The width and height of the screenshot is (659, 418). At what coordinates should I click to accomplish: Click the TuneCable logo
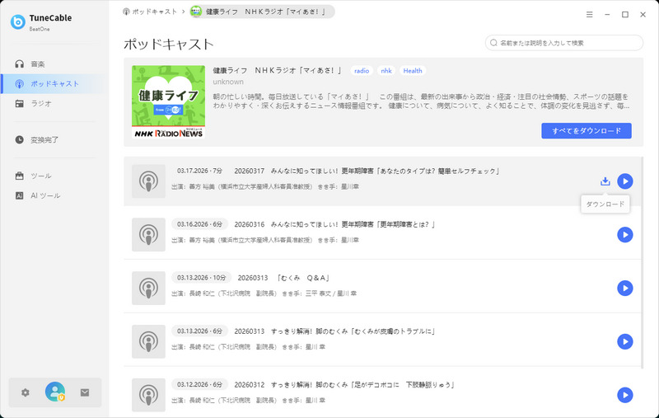(x=17, y=22)
